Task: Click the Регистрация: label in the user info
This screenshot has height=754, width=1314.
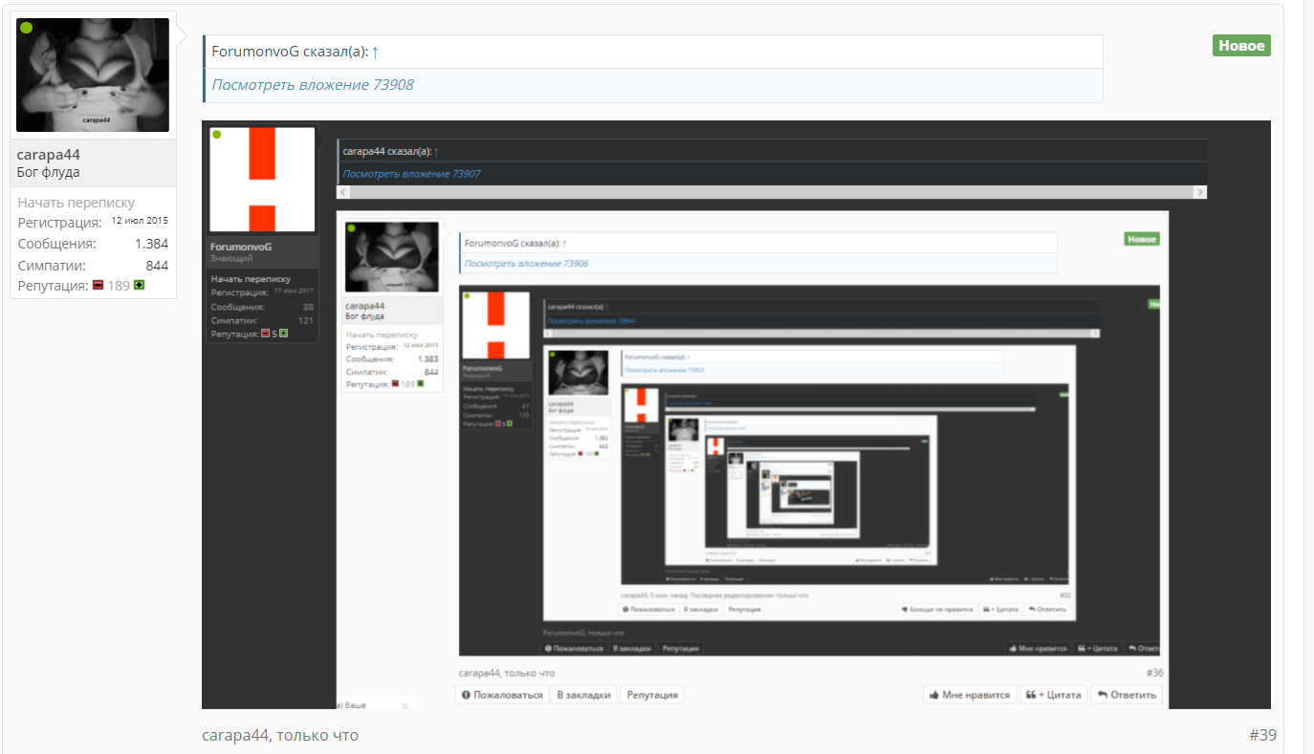Action: coord(59,223)
